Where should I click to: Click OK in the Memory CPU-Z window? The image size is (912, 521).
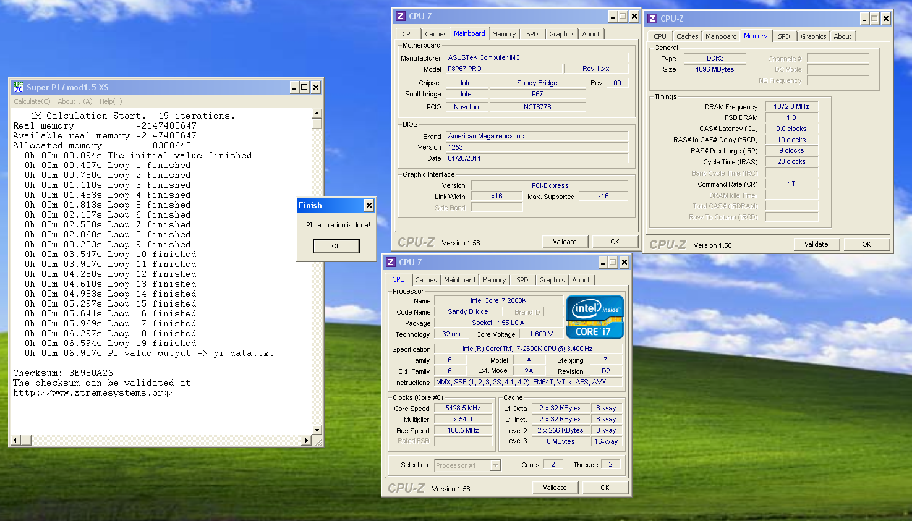866,244
